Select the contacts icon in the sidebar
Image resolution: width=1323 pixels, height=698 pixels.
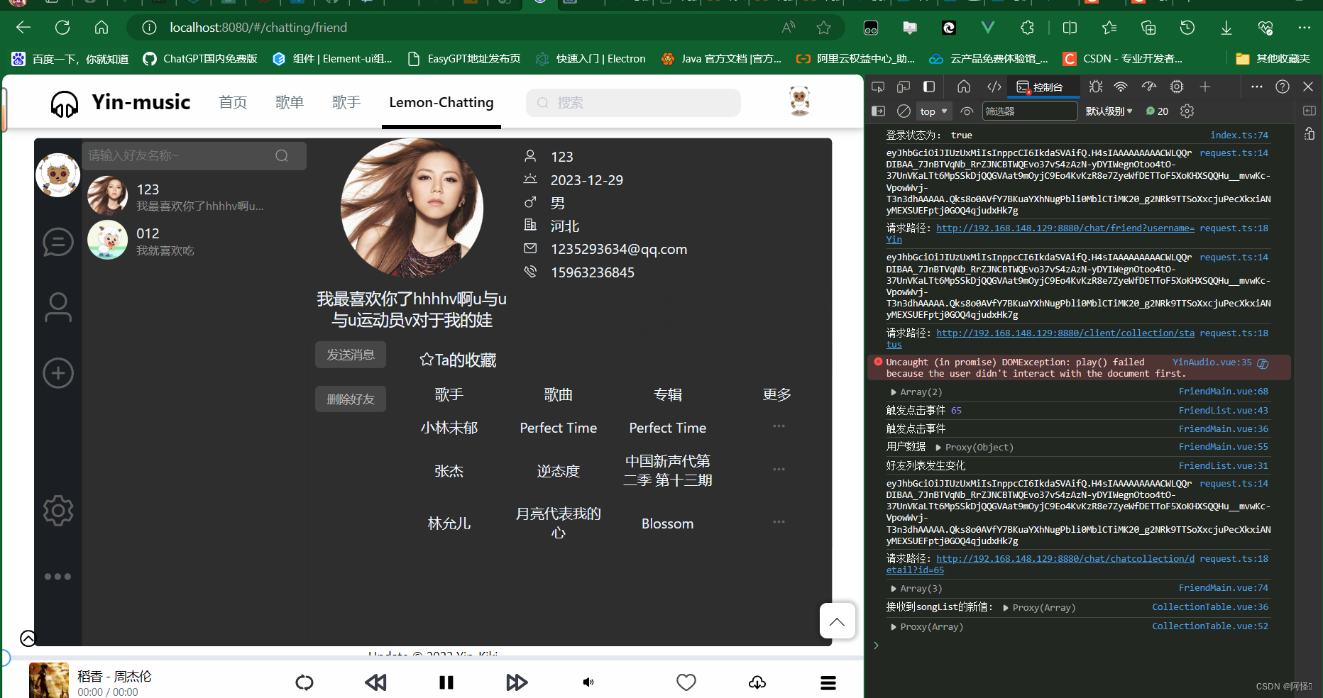coord(57,307)
